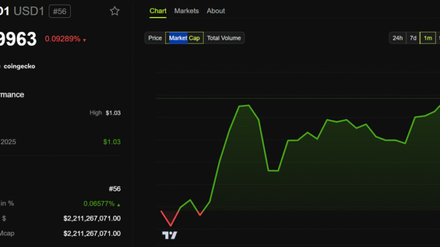440x247 pixels.
Task: Set chart range to 7d
Action: [x=413, y=38]
